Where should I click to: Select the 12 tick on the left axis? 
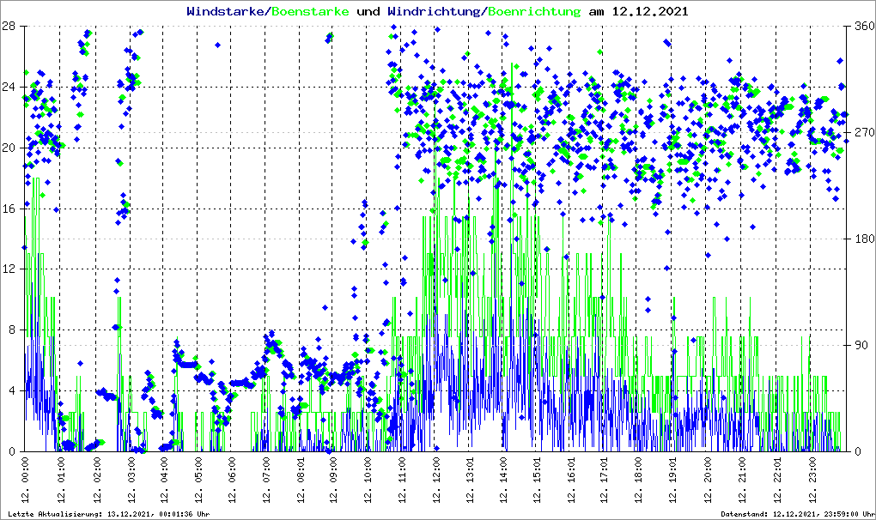9,269
